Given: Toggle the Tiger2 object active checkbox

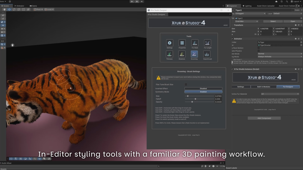Looking at the screenshot, I should coord(233,10).
